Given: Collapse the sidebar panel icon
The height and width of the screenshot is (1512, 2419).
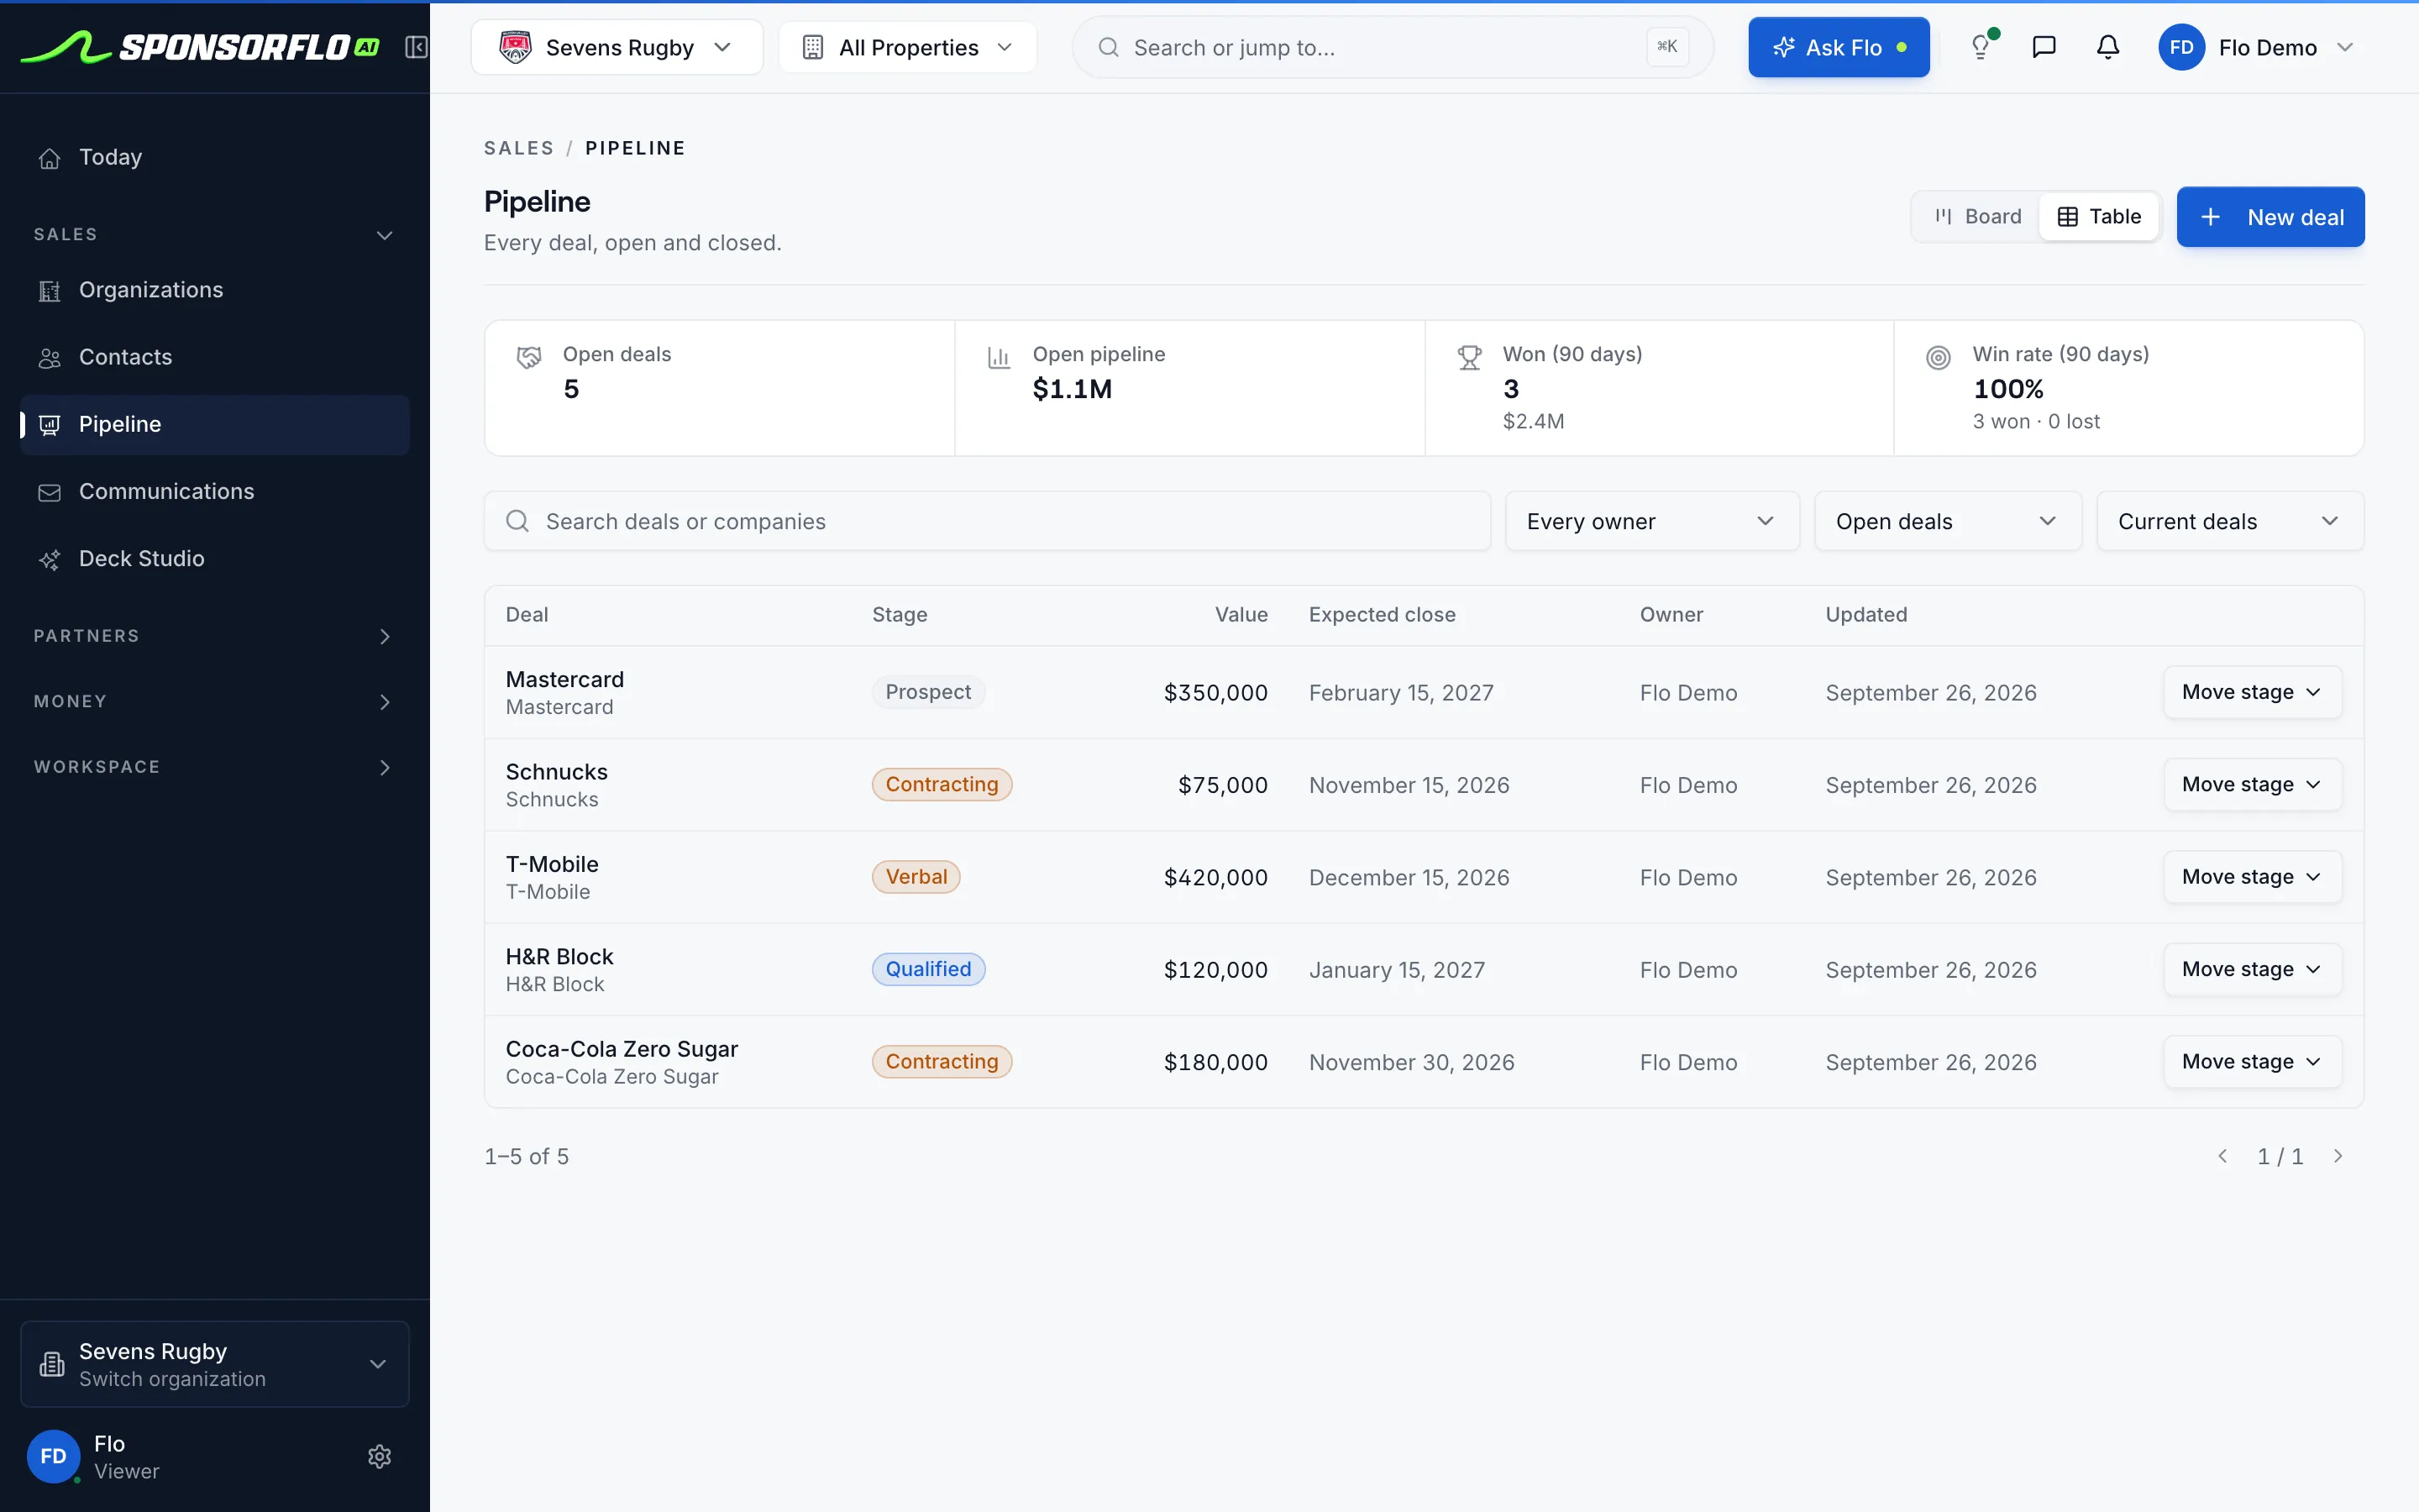Looking at the screenshot, I should [x=416, y=47].
